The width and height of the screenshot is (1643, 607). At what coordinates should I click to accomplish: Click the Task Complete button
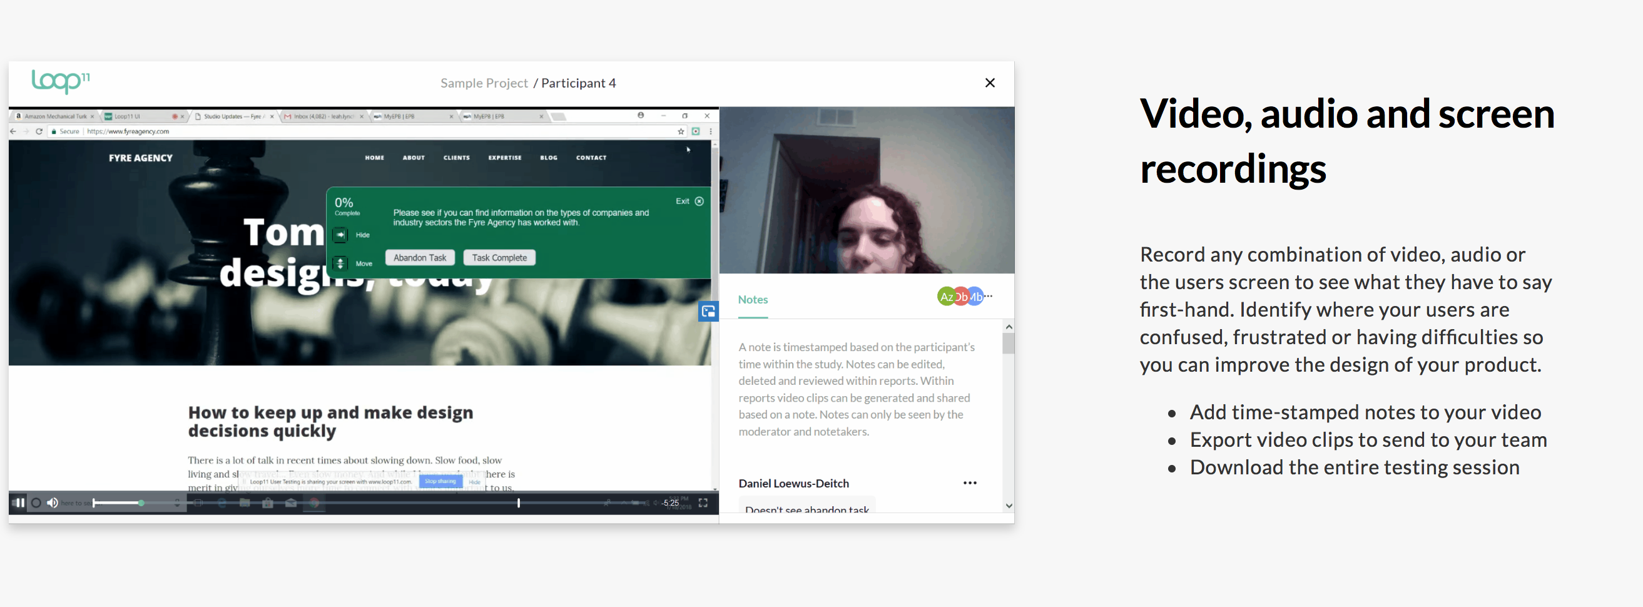click(499, 258)
